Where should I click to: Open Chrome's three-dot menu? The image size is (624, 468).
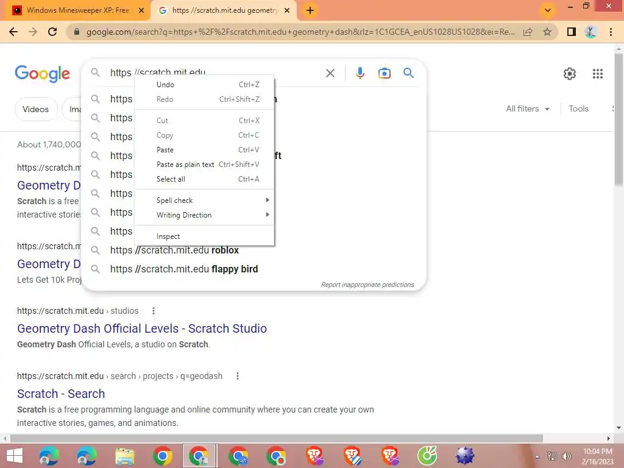click(x=611, y=32)
